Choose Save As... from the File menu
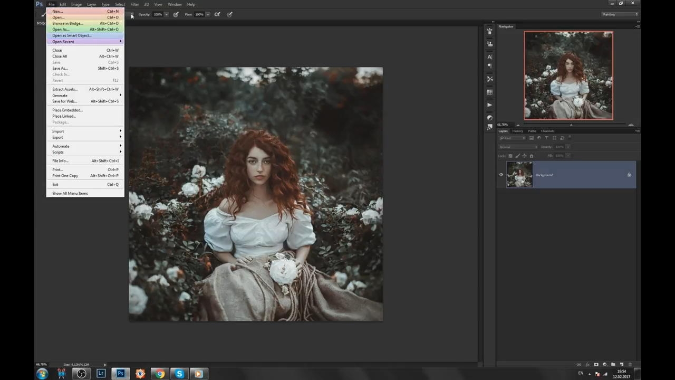Viewport: 675px width, 380px height. tap(85, 68)
